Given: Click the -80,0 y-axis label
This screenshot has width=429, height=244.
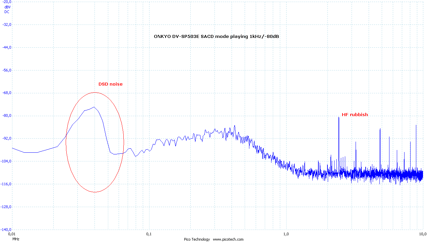Looking at the screenshot, I should point(7,116).
